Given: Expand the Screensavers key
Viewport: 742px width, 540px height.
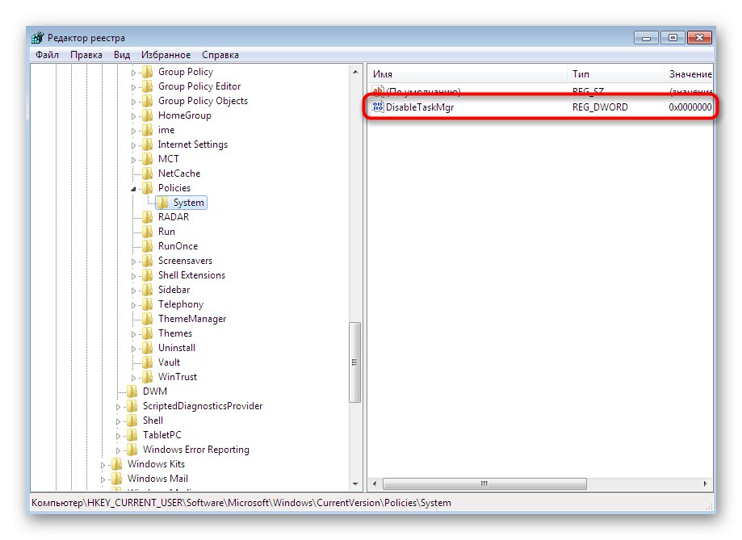Looking at the screenshot, I should point(133,262).
